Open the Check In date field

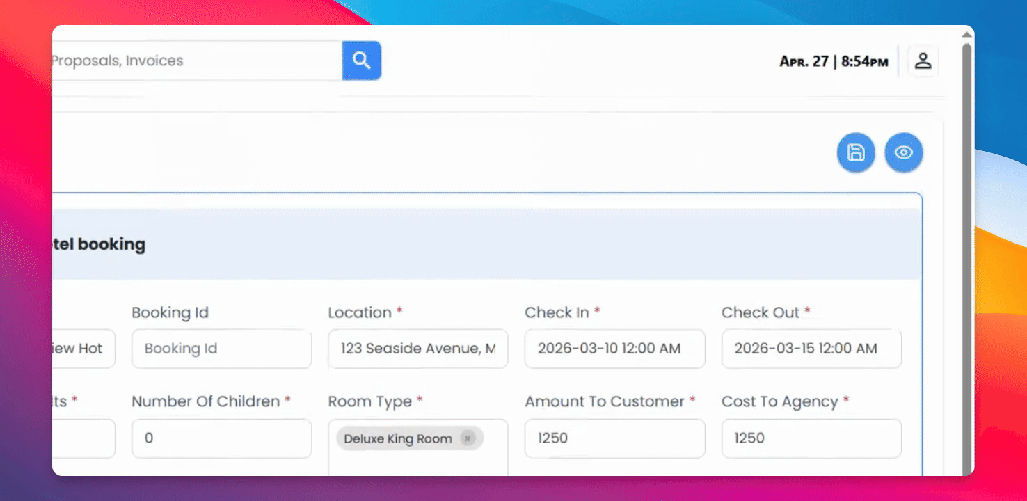coord(614,349)
